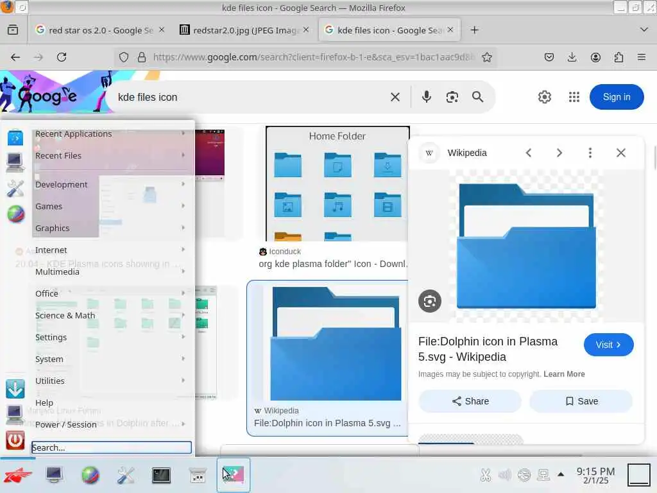Open the Help menu entry
Screen dimensions: 657x493
[111, 402]
